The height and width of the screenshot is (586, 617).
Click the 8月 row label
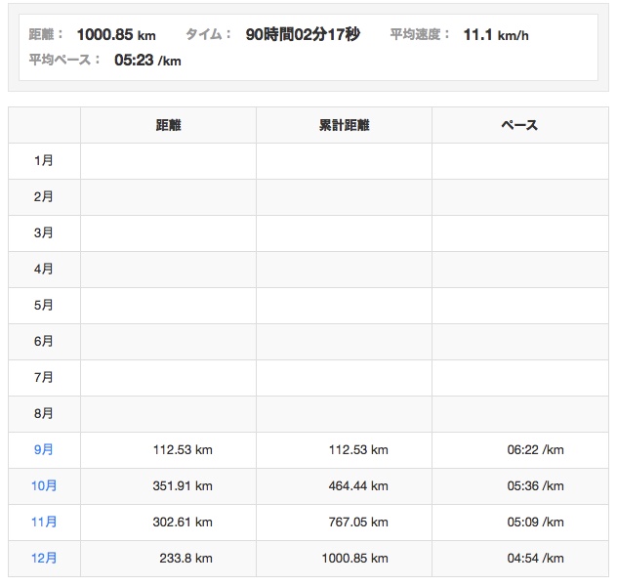click(43, 414)
